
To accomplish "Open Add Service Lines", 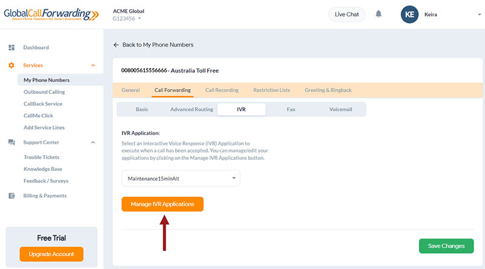I will coord(44,127).
